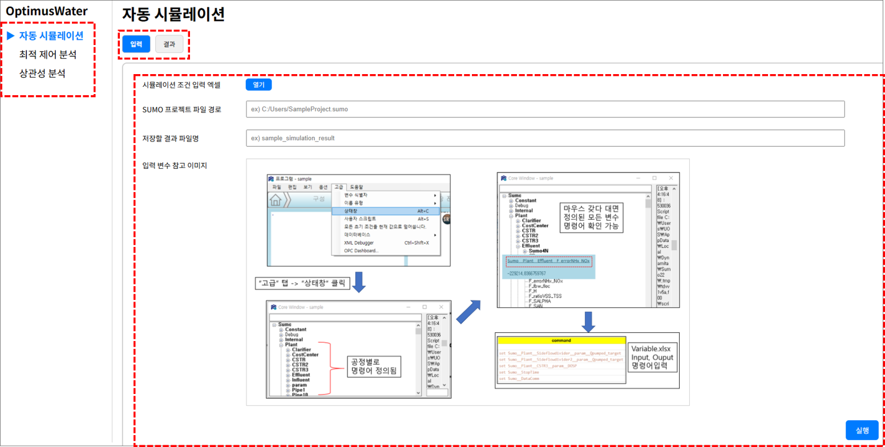Focus the SUMO 프로젝트 파일 경로 field

[x=544, y=109]
